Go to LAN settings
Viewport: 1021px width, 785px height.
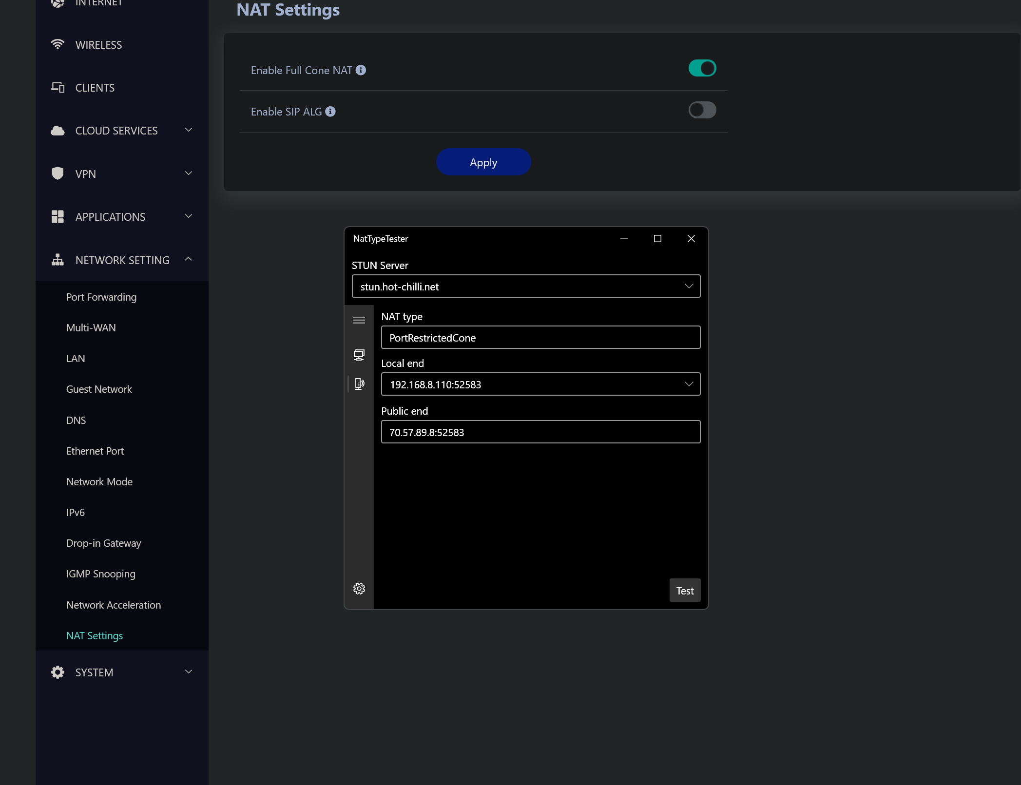76,359
